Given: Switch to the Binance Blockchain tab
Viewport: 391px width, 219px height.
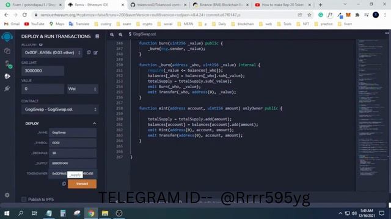Looking at the screenshot, I should coord(221,5).
